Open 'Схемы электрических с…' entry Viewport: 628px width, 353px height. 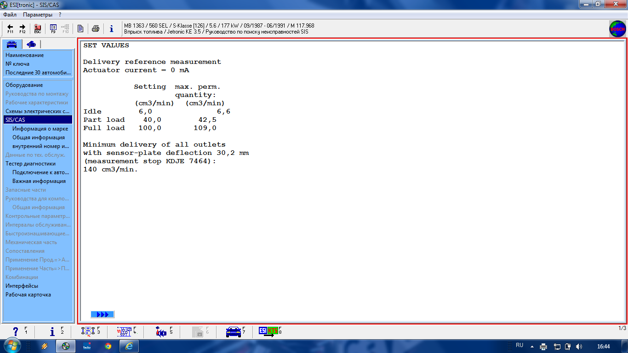[38, 111]
